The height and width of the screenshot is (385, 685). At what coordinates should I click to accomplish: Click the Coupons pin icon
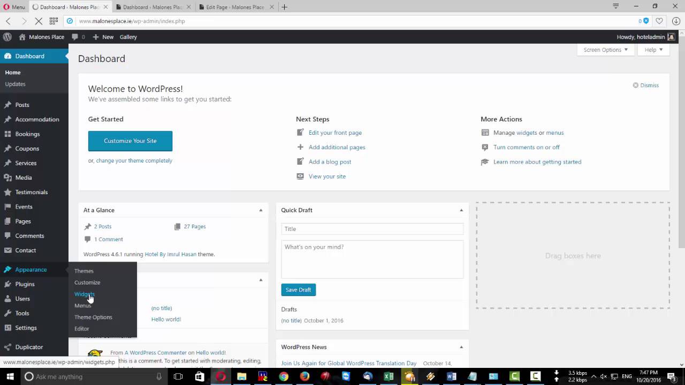[x=7, y=149]
